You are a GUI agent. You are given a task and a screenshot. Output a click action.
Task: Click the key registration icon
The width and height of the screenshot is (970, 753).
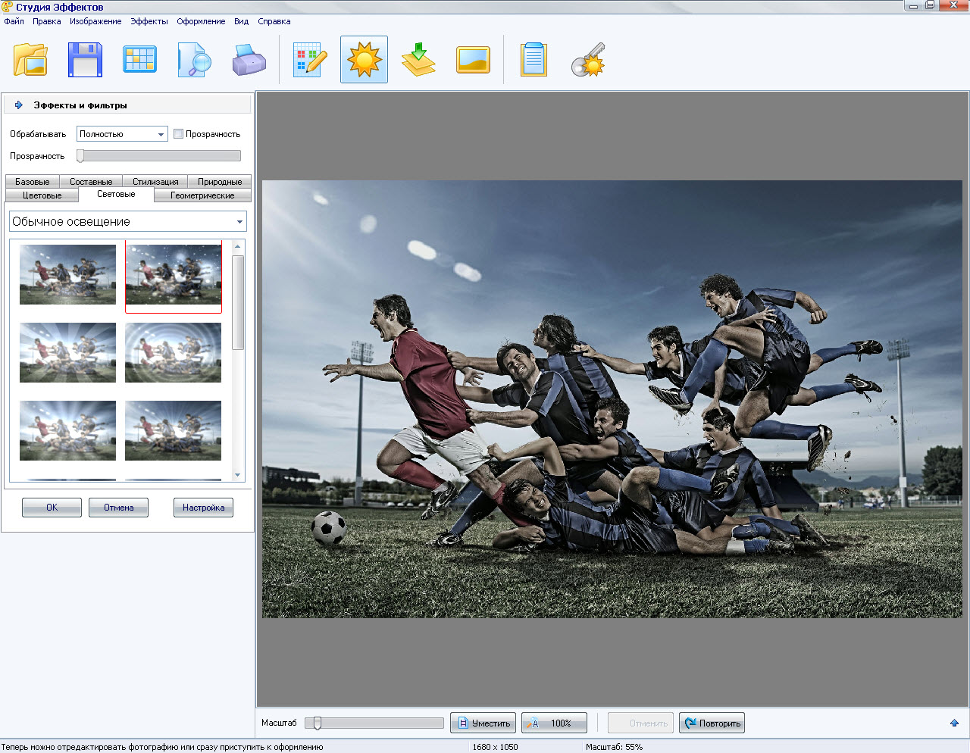click(588, 60)
